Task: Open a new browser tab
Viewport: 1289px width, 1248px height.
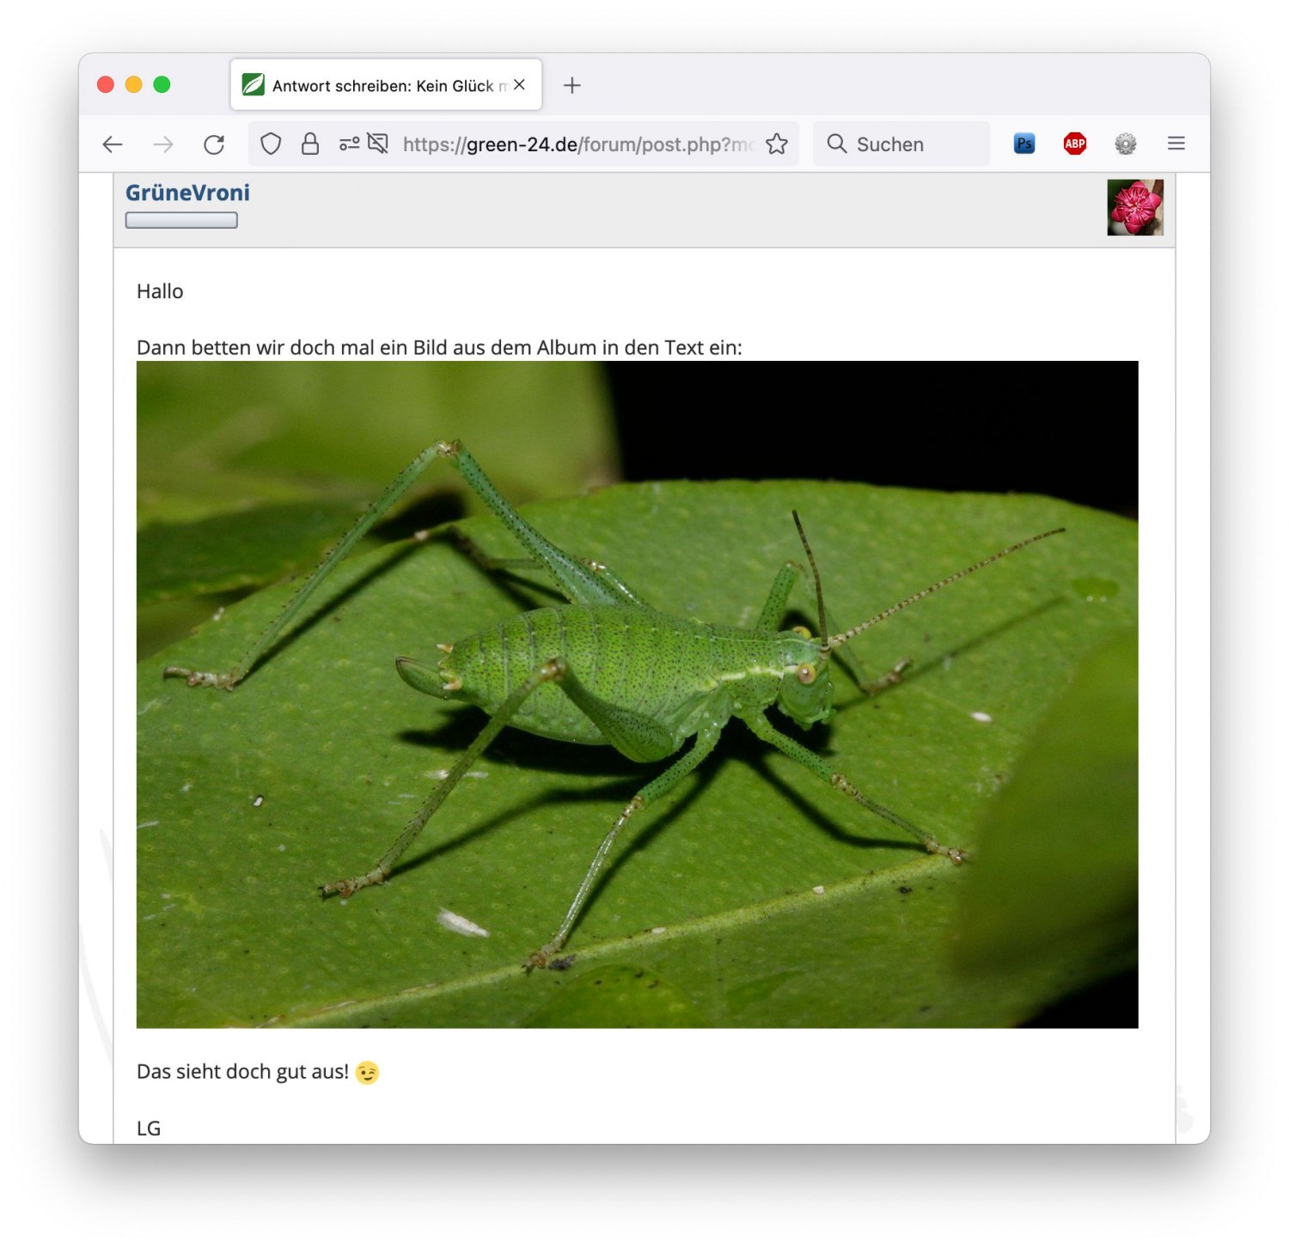Action: 572,85
